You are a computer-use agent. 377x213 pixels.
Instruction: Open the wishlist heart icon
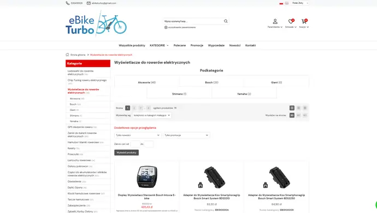[291, 21]
